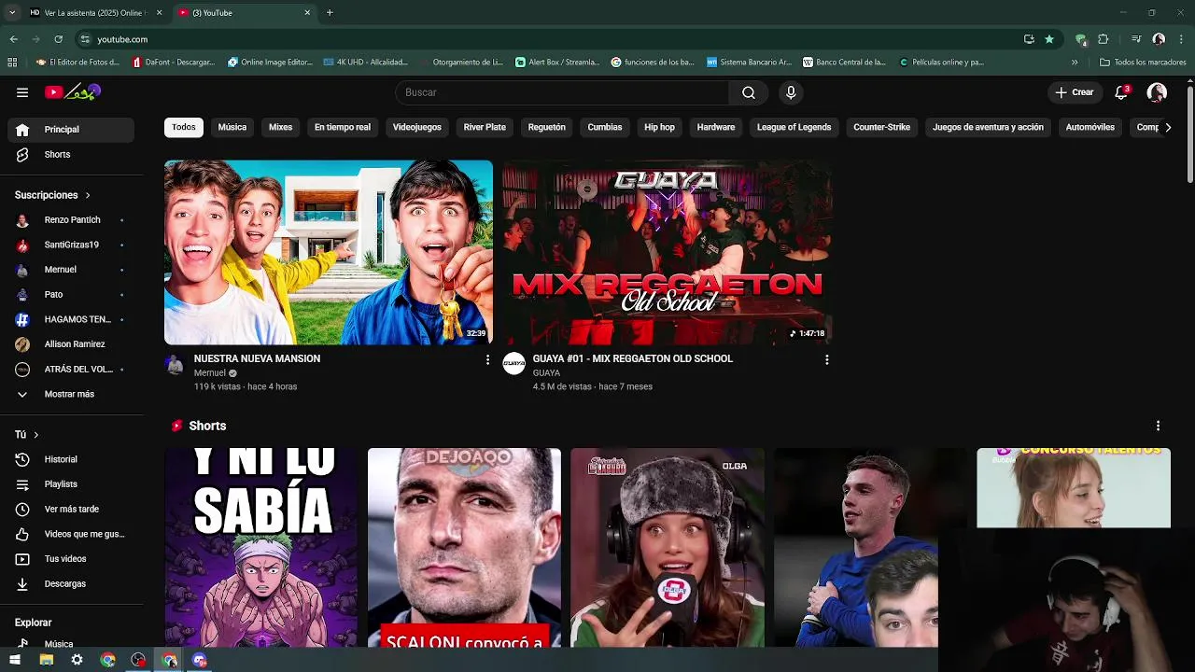Show more bookmarks with the chevron
The height and width of the screenshot is (672, 1195).
(1075, 63)
